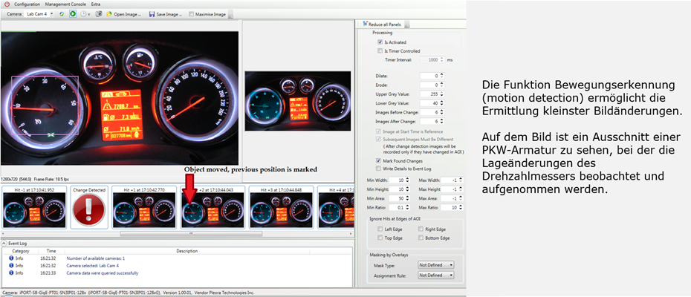Click the clock timer icon
691x297 pixels.
[x=82, y=14]
